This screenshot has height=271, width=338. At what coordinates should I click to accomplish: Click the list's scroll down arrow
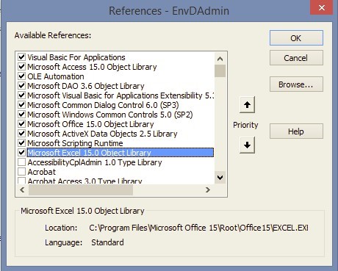point(220,178)
